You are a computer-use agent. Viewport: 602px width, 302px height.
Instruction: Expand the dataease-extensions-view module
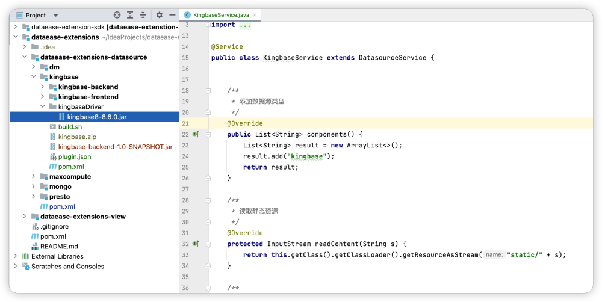click(x=25, y=217)
